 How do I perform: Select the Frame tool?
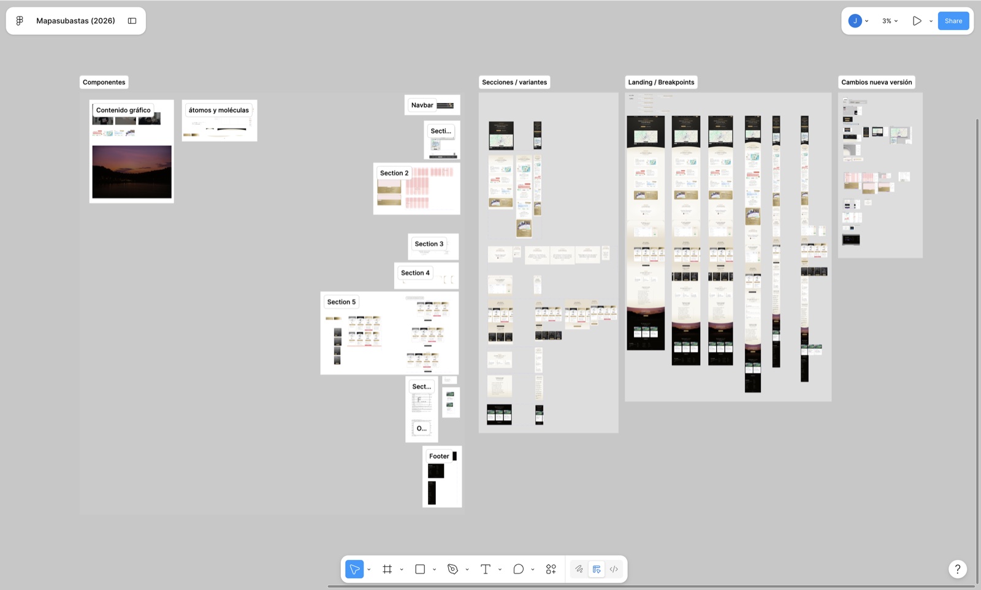387,569
